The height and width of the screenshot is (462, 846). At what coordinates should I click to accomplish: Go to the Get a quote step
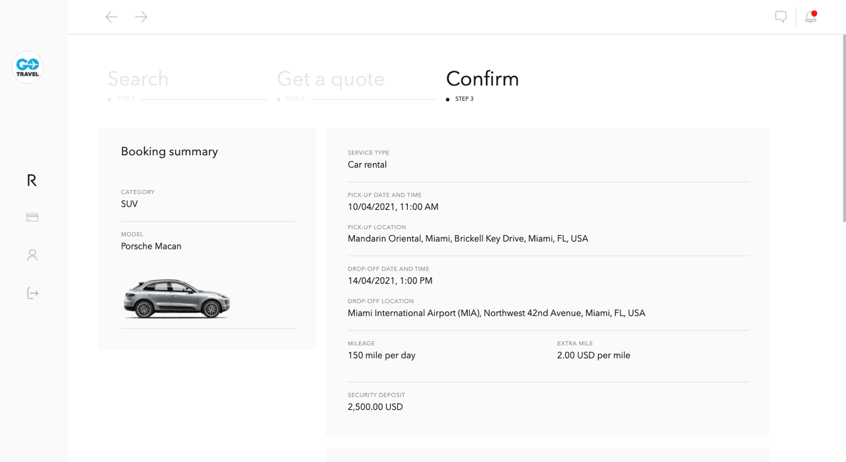point(330,79)
